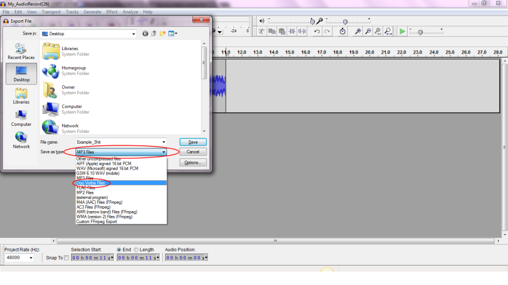The image size is (508, 285).
Task: Open the View Menu icon in dialog
Action: click(x=173, y=34)
